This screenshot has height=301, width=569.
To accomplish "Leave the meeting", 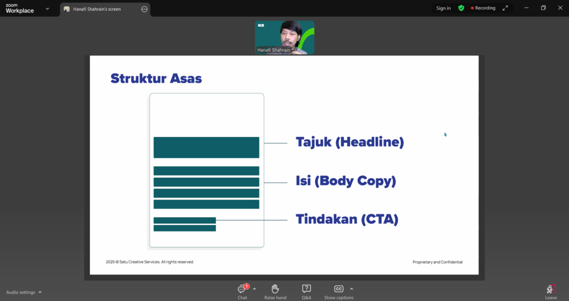I will coord(551,292).
